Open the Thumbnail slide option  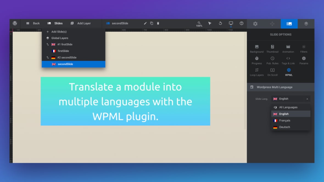coord(272,49)
